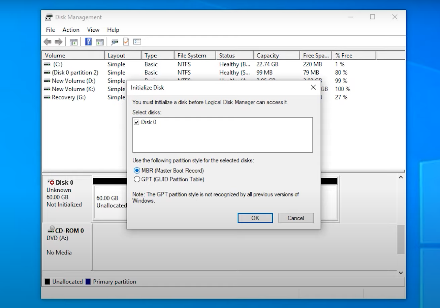Click the volume icon beside New Volume (D:)
Image resolution: width=440 pixels, height=308 pixels.
click(47, 81)
